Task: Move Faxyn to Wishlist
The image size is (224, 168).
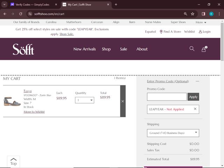Action: pos(34,112)
